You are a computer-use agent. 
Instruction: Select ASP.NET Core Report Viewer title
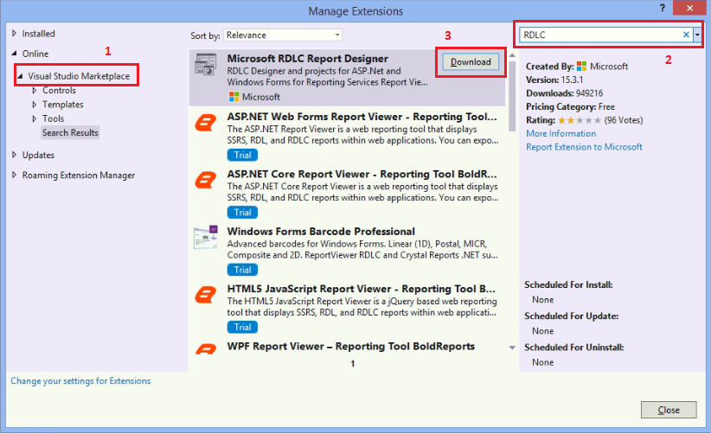[x=362, y=174]
